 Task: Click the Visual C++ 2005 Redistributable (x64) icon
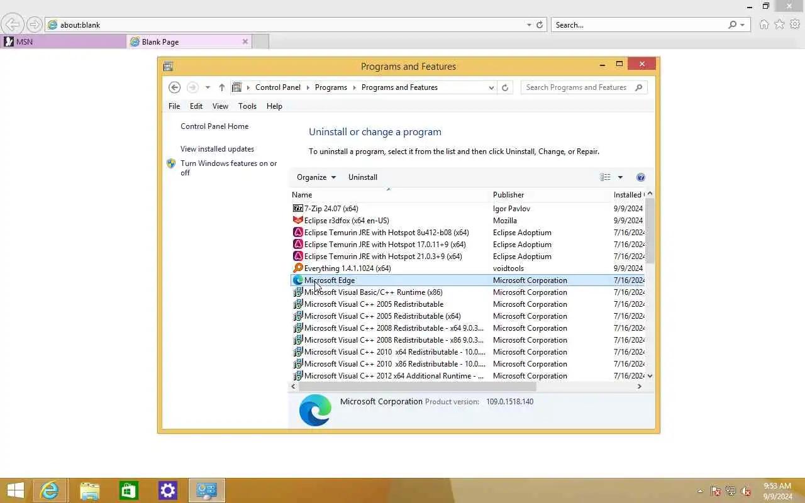[298, 316]
